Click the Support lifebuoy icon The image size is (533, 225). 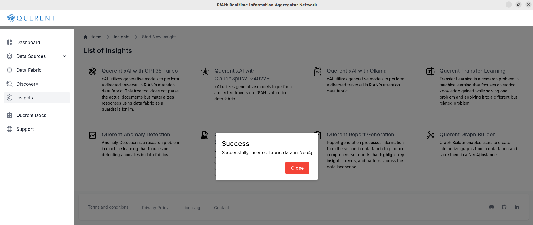(x=10, y=129)
